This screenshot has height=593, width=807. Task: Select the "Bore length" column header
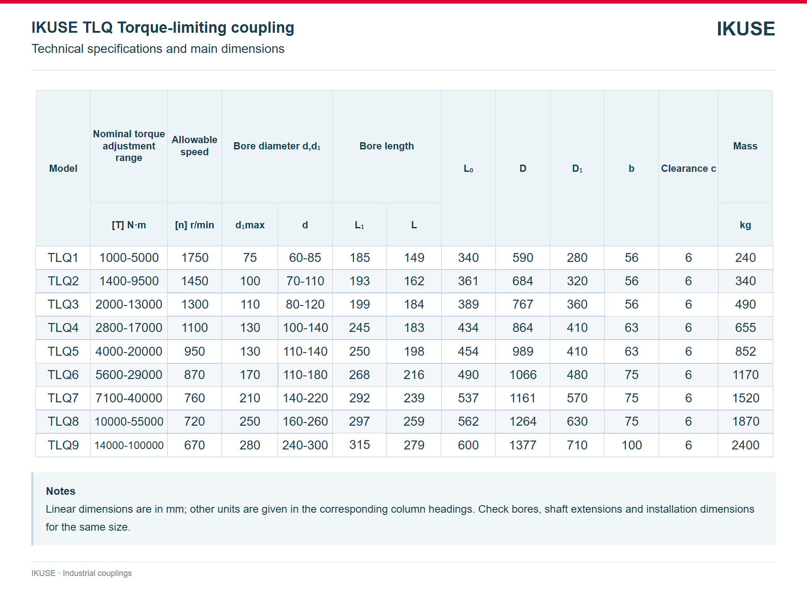pos(386,146)
